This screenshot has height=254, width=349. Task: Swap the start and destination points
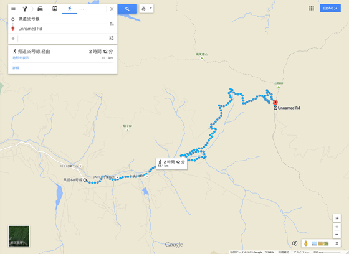(x=112, y=24)
